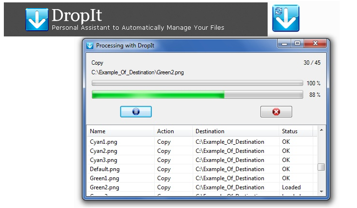Click the DropIt icon in window title bar
This screenshot has width=357, height=208.
coord(90,46)
